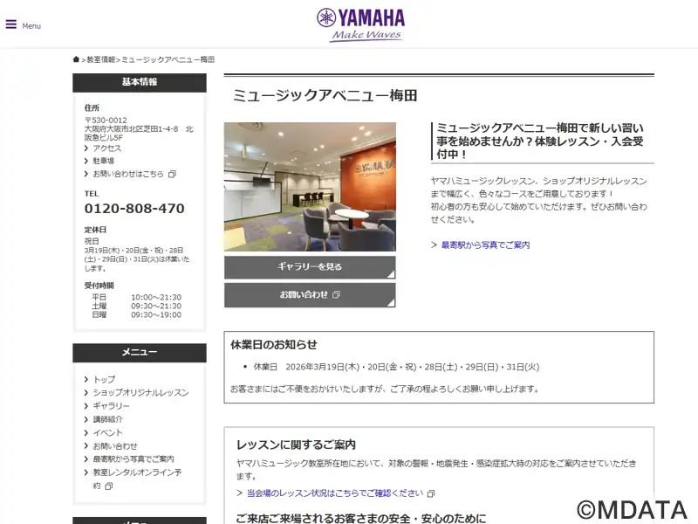
Task: Select ショップオリジナルレッスン in the sidebar menu
Action: pos(140,392)
